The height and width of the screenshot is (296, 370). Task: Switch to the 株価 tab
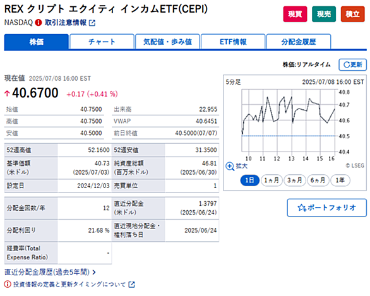[x=37, y=42]
